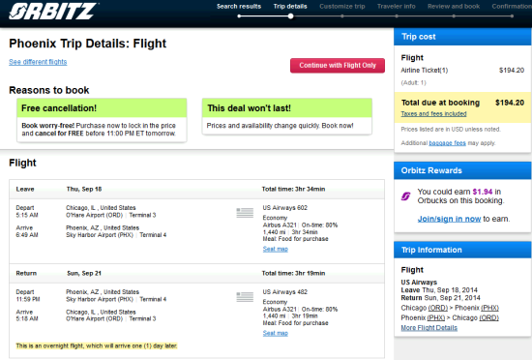This screenshot has height=360, width=532.
Task: Click arrival time 5:18 AM
Action: point(27,318)
